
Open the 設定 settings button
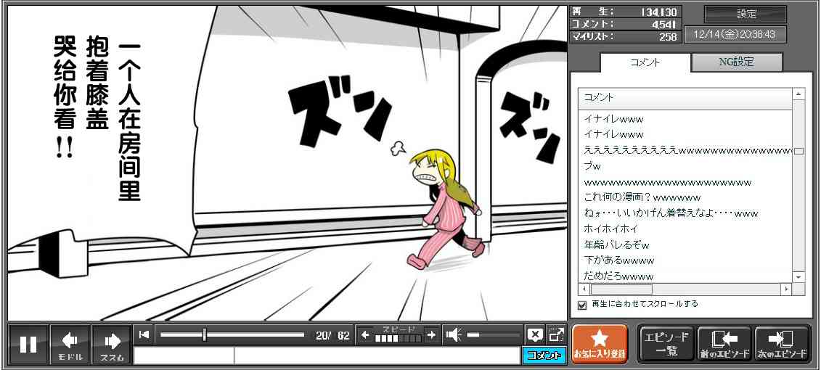[746, 15]
